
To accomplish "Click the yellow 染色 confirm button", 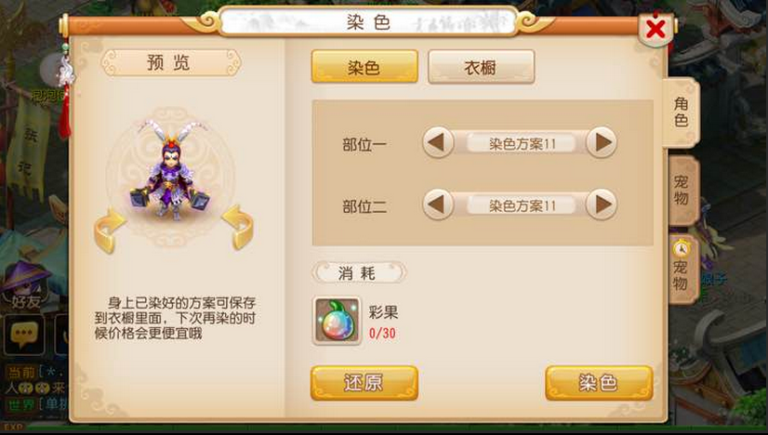I will [599, 383].
